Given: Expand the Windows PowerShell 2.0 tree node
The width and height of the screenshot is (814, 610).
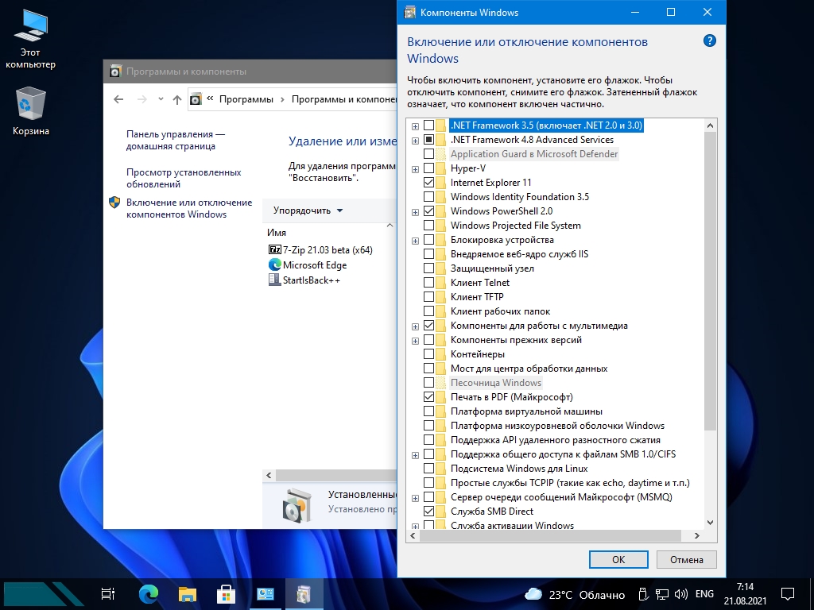Looking at the screenshot, I should click(x=415, y=211).
